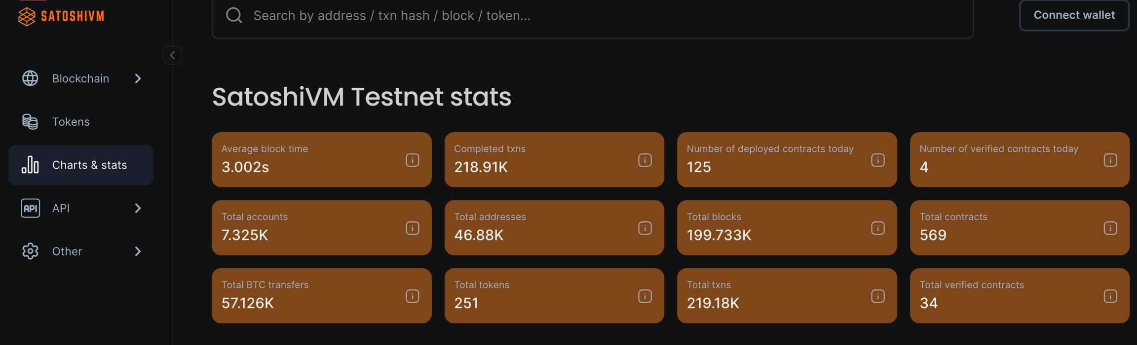Open the Tokens page
1137x345 pixels.
(71, 122)
